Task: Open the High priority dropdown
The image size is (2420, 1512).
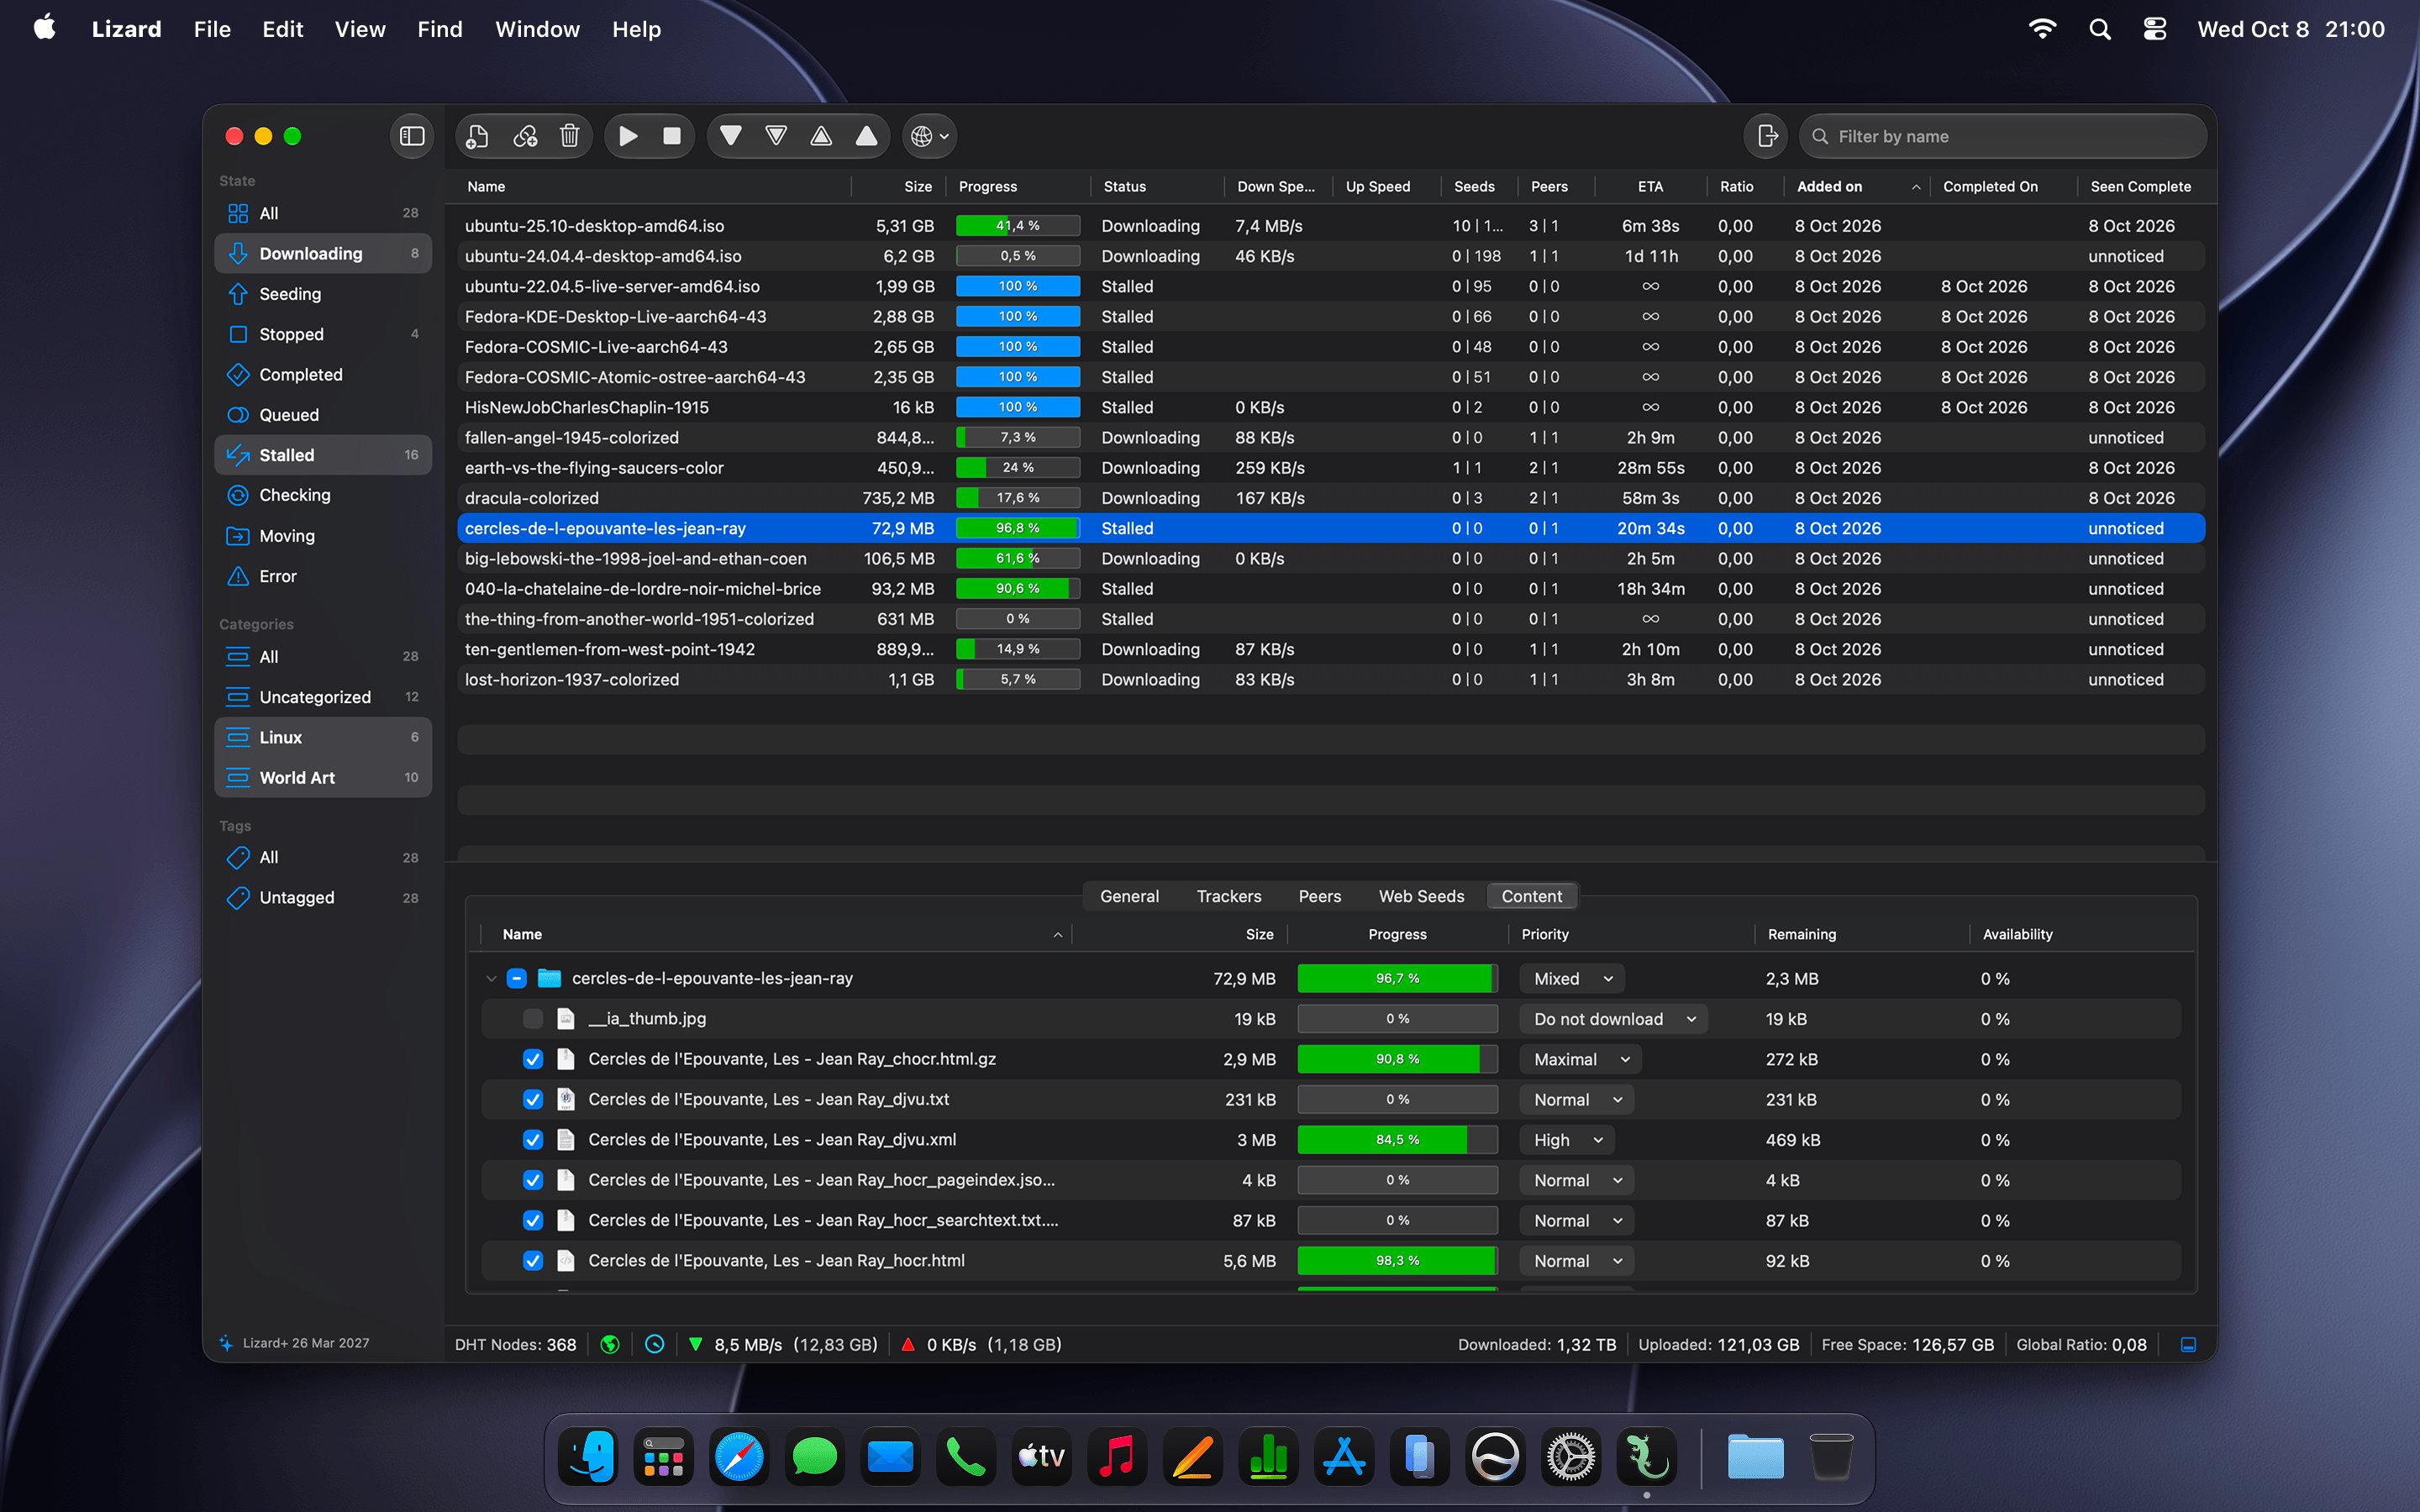Action: pos(1567,1140)
